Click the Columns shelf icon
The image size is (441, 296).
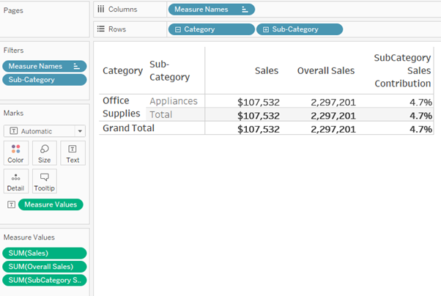tap(101, 10)
